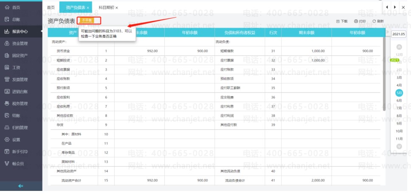411x196 pixels.
Task: Click 流动负债合计 period-end value 2,000.00
Action: point(318,180)
